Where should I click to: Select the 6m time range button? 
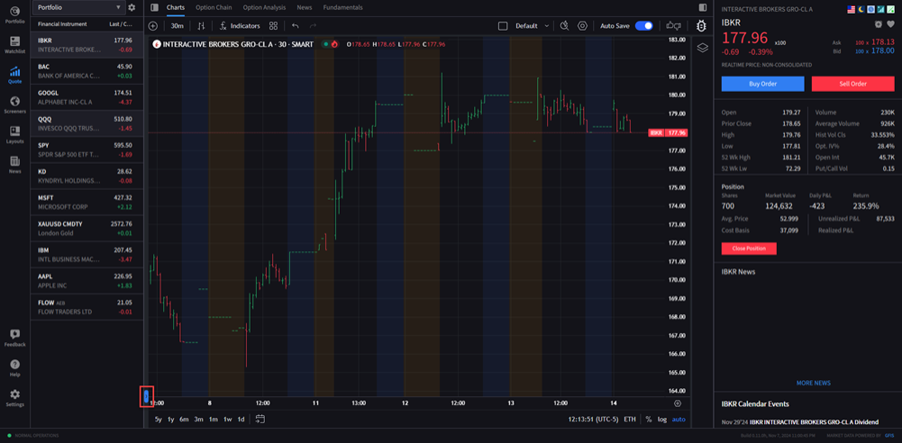(x=184, y=419)
